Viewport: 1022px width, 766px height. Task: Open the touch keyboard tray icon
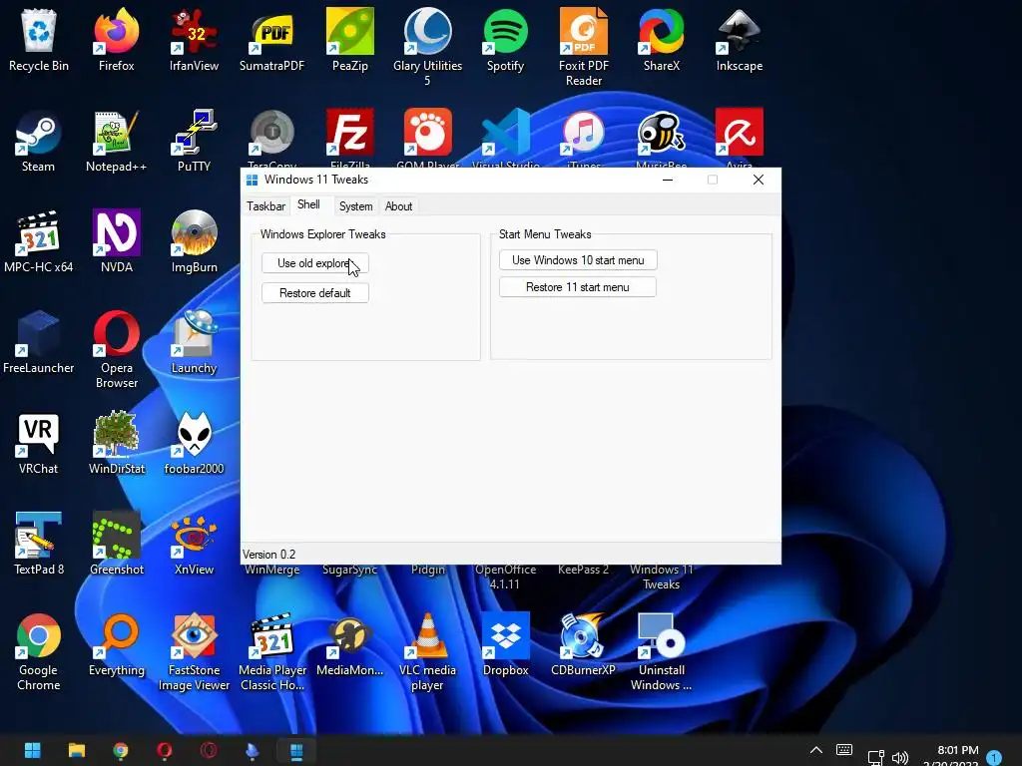pyautogui.click(x=844, y=750)
